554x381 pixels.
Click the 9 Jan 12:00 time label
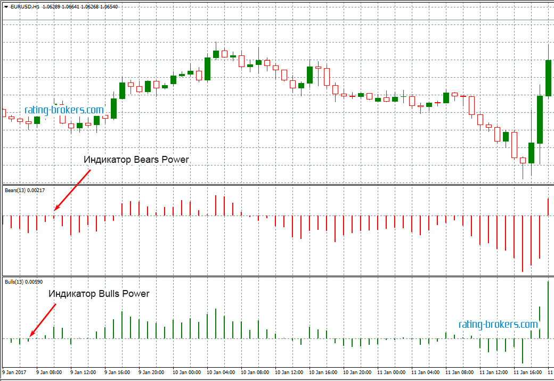click(83, 372)
